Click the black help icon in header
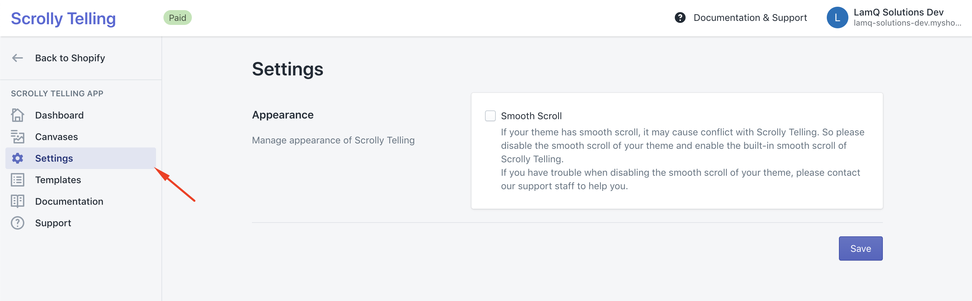The width and height of the screenshot is (972, 301). coord(680,18)
